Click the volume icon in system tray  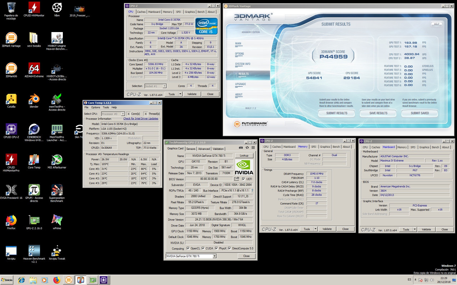click(432, 280)
